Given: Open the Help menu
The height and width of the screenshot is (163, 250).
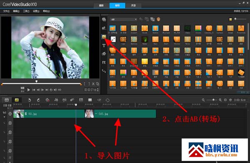Looking at the screenshot, I should pyautogui.click(x=46, y=11).
